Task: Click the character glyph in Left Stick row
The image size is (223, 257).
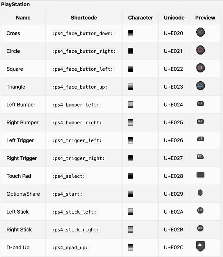Action: click(x=131, y=212)
